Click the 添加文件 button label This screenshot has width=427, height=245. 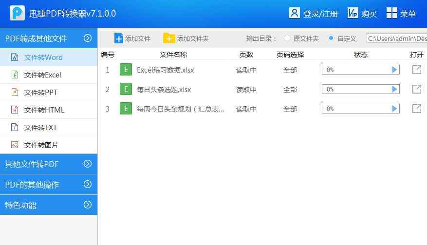coord(138,38)
